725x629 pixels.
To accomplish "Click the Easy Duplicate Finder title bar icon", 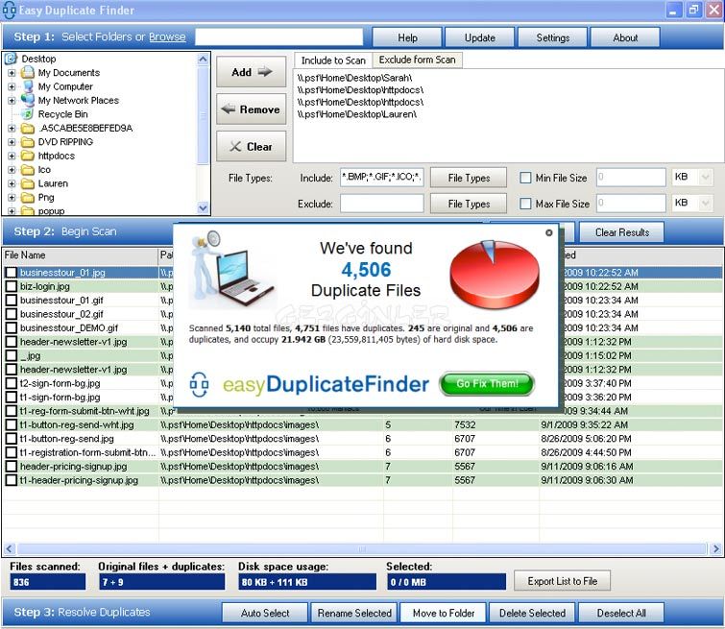I will click(9, 11).
